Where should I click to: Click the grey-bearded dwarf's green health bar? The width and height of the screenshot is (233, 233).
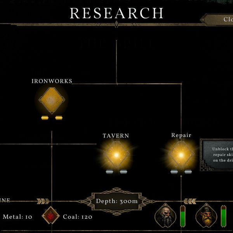point(183,216)
